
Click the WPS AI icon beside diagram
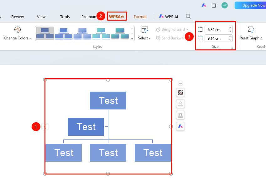(180, 126)
